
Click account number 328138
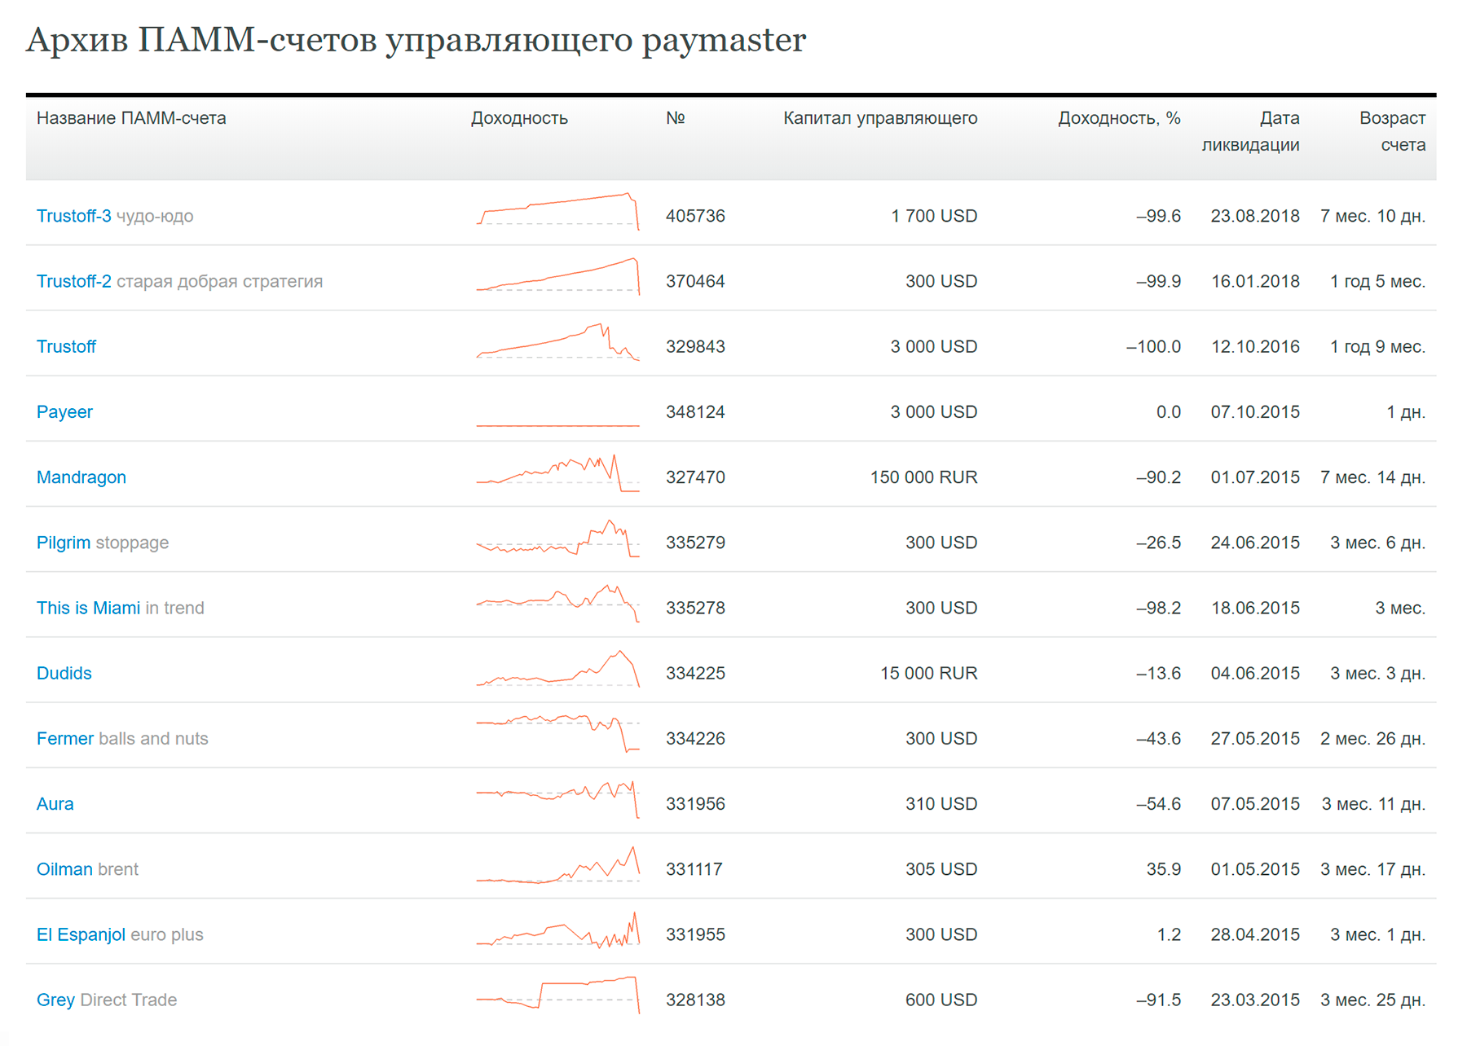[x=695, y=1000]
